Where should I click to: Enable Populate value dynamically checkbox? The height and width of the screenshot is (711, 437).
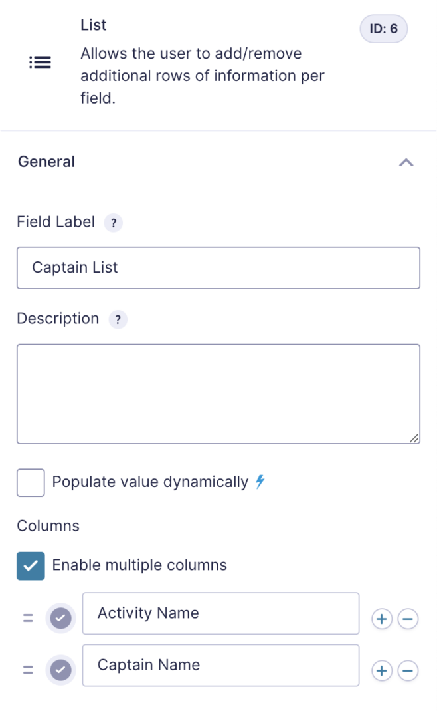(x=31, y=482)
